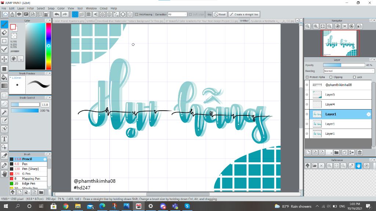The height and width of the screenshot is (211, 376).
Task: Click Create a straight line button
Action: pyautogui.click(x=244, y=14)
